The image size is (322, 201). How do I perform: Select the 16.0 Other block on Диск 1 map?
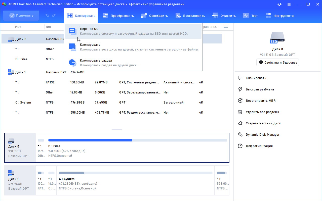51,180
